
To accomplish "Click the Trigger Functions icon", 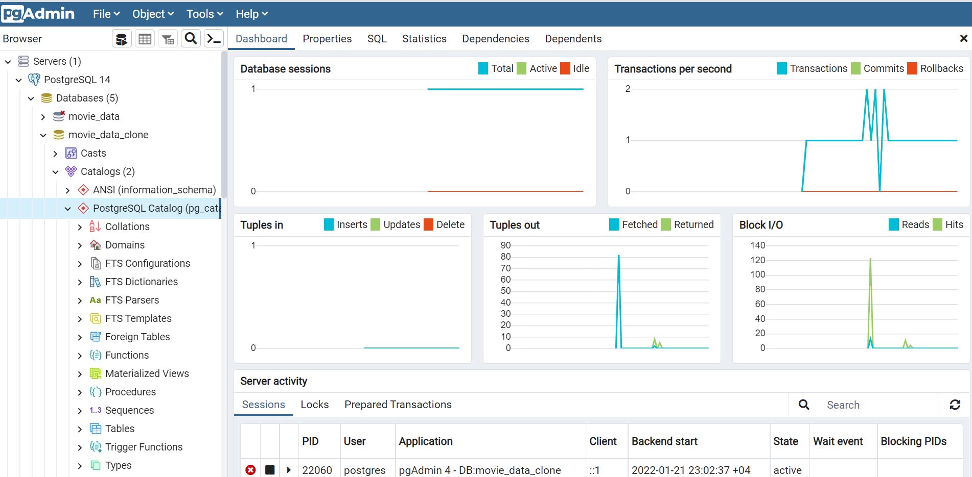I will click(x=96, y=447).
